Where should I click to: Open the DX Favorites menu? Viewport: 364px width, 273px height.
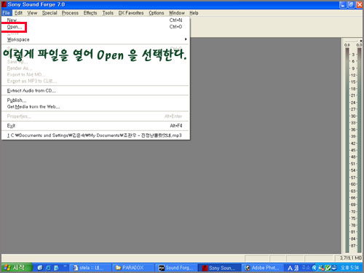pyautogui.click(x=131, y=13)
